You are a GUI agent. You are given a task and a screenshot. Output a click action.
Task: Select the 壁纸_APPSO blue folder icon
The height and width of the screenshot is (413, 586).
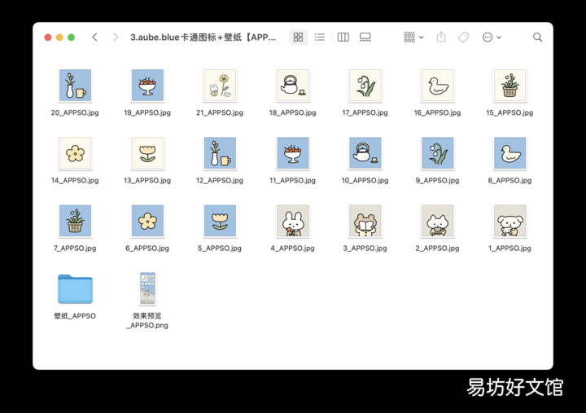point(75,289)
